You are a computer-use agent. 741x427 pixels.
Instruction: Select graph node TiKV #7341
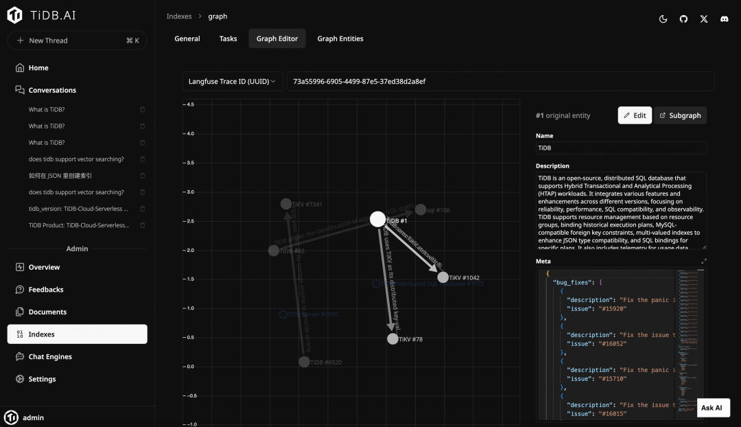coord(286,204)
